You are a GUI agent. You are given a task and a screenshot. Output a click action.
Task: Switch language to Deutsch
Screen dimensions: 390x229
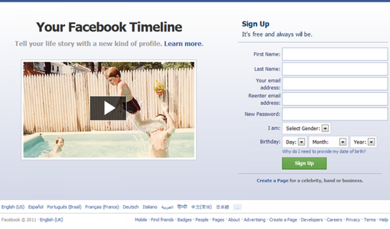coord(131,207)
